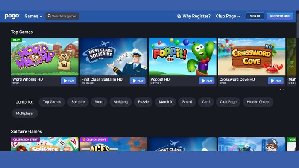Jump to Puzzle category

pyautogui.click(x=143, y=102)
